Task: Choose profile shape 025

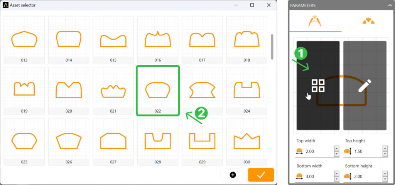Action: [24, 141]
